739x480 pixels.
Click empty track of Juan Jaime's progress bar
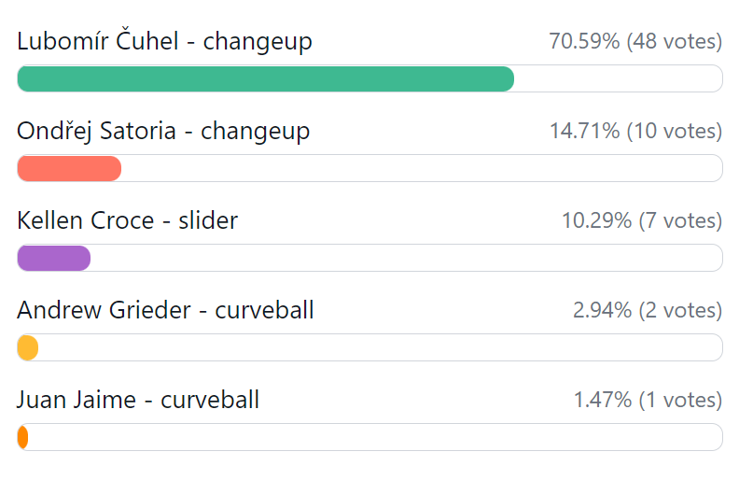pyautogui.click(x=375, y=438)
